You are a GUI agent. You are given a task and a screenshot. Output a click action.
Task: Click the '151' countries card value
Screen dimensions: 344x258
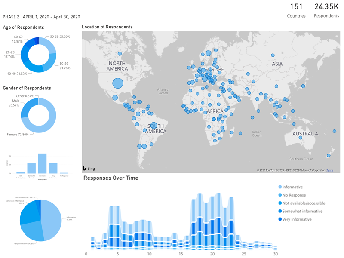pos(296,7)
